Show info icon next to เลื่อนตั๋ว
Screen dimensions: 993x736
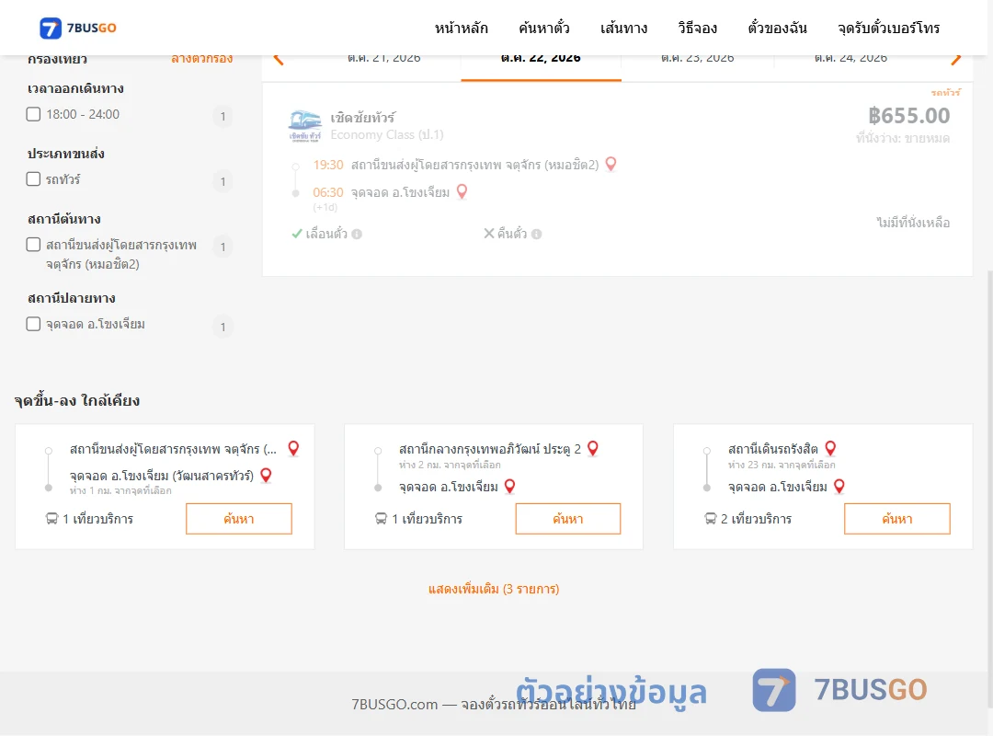357,234
